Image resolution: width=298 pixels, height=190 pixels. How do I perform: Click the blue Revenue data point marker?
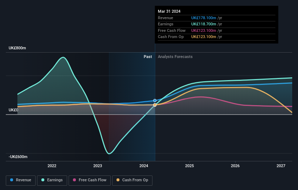[155, 100]
